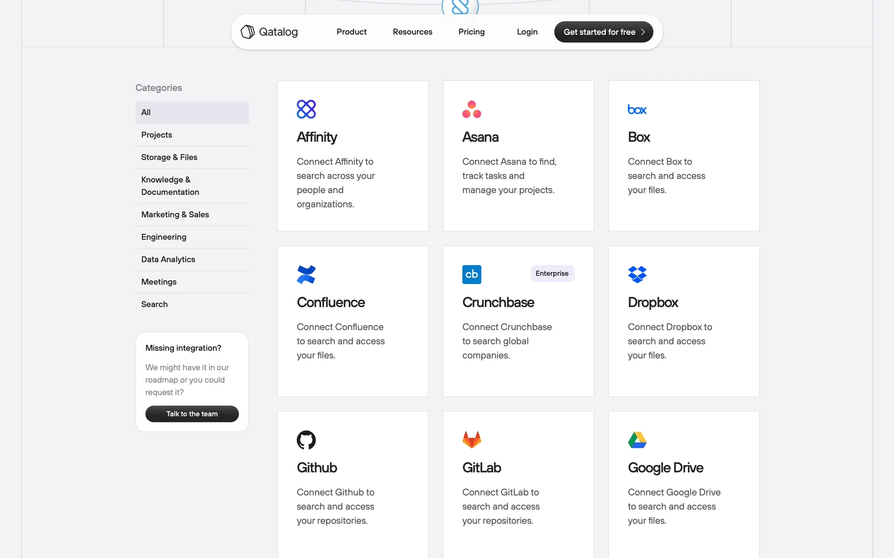Click the Dropbox logo icon

(637, 274)
